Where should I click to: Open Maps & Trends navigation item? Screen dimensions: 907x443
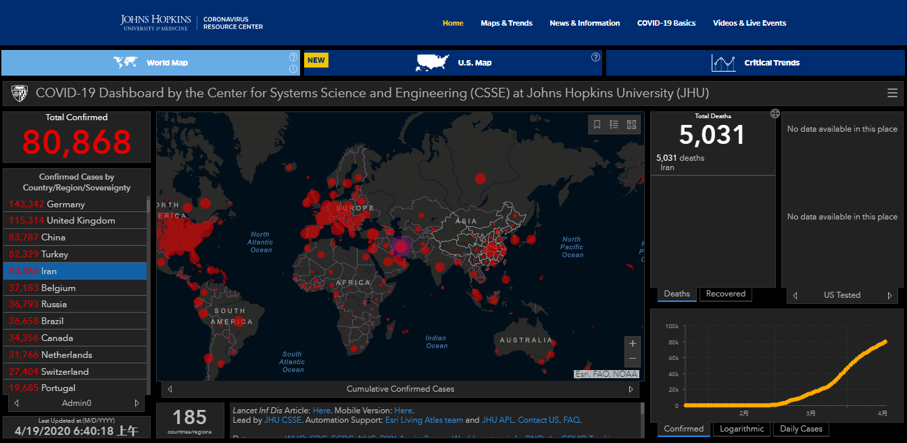[506, 23]
